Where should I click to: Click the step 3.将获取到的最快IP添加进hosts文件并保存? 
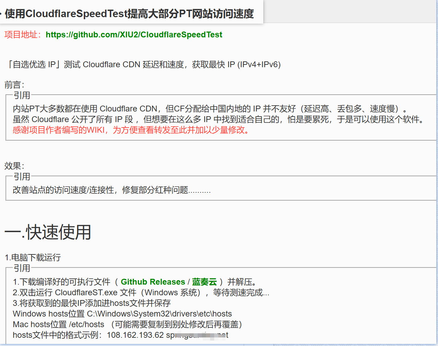pyautogui.click(x=92, y=303)
